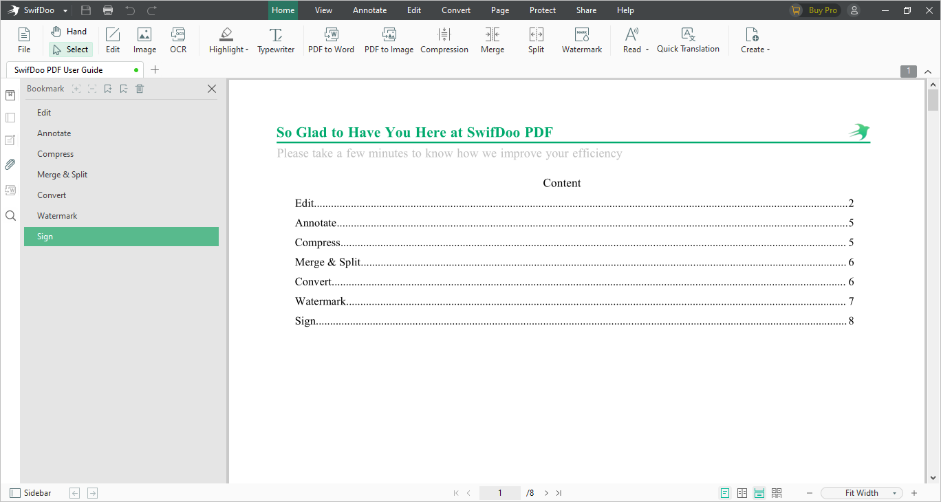Select the Compress bookmark

click(x=121, y=154)
